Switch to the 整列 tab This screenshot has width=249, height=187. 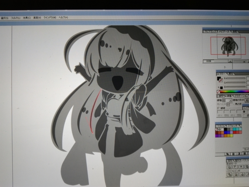237,161
